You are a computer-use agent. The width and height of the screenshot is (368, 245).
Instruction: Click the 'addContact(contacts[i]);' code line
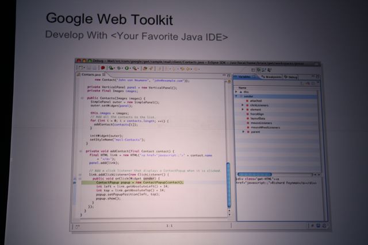coord(116,125)
